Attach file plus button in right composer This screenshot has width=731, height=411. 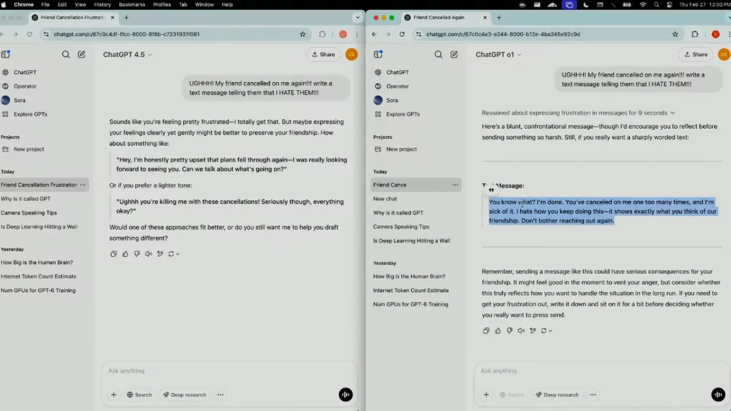coord(486,395)
